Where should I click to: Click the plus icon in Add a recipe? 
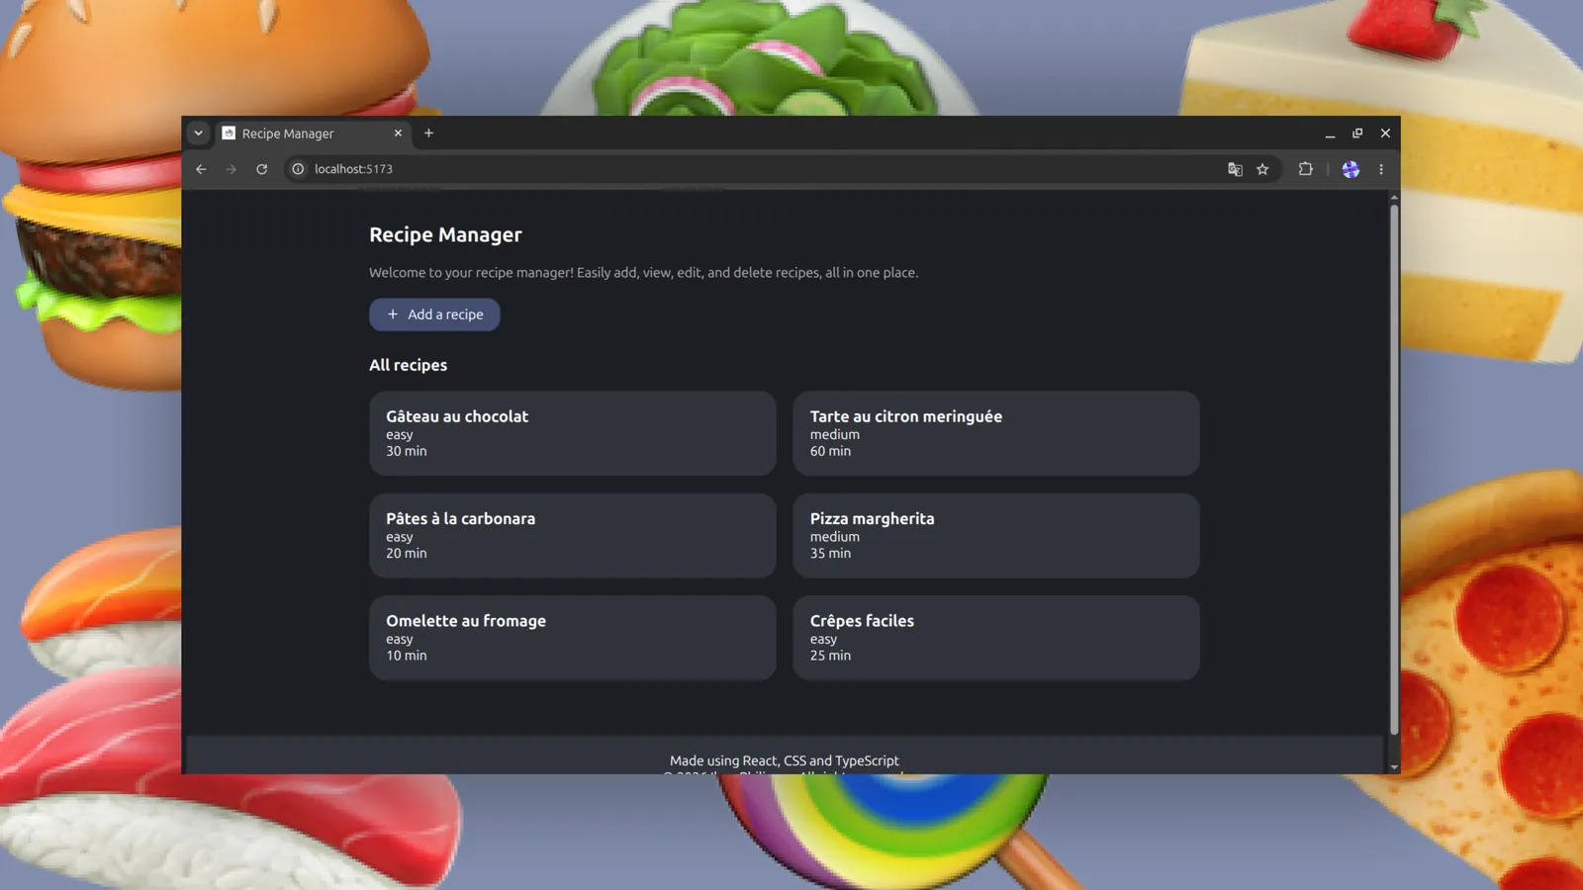point(393,314)
